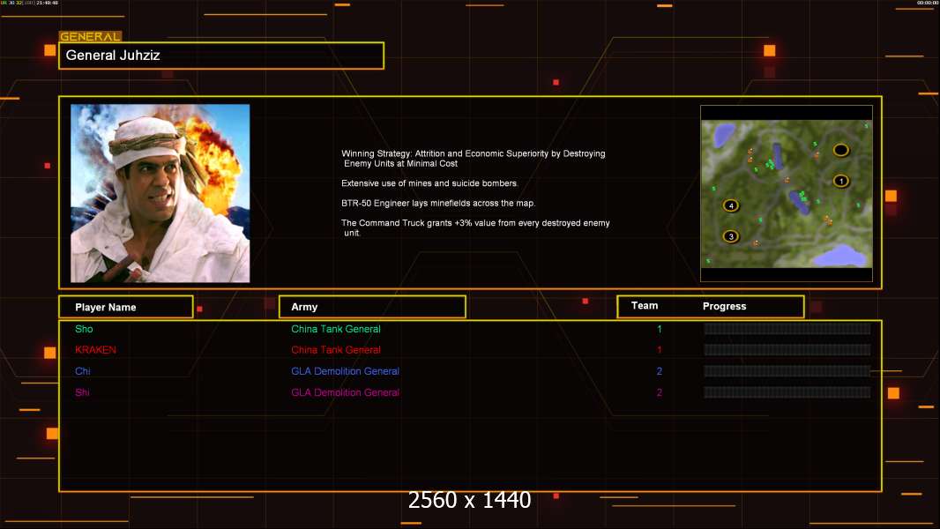Viewport: 940px width, 529px height.
Task: Click start position marker 1 on minimap
Action: click(840, 181)
